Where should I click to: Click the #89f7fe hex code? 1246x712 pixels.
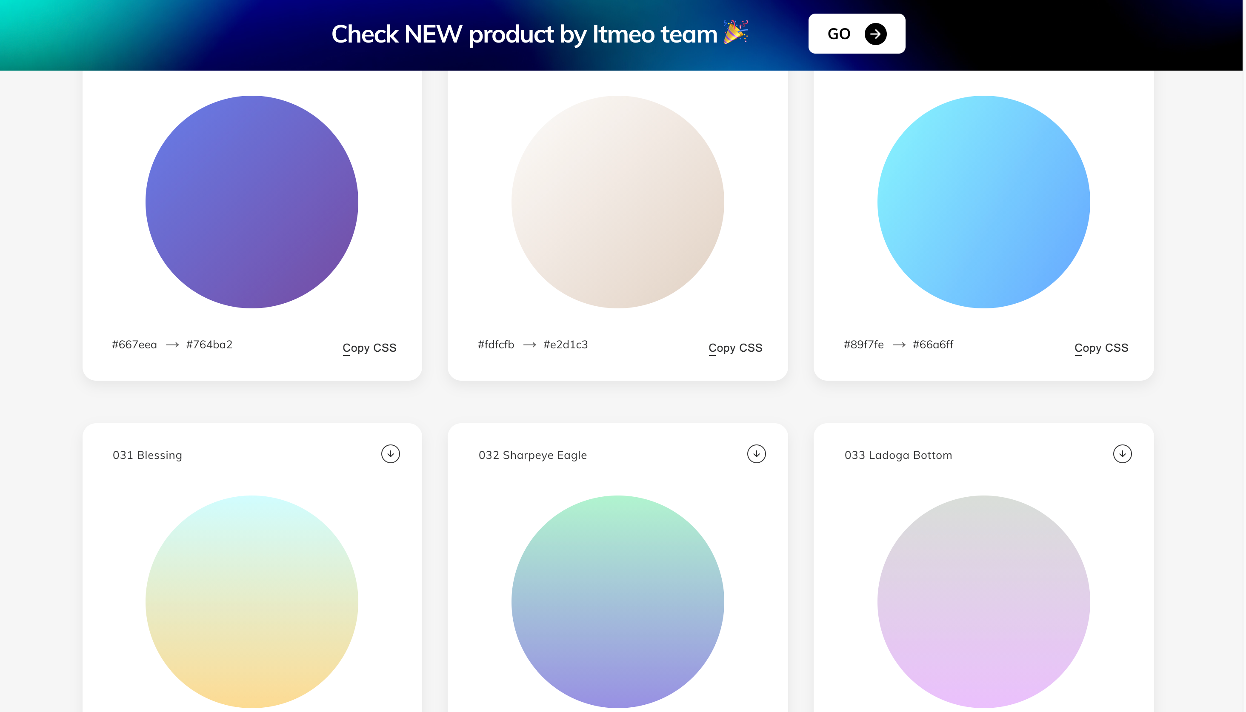pyautogui.click(x=864, y=345)
